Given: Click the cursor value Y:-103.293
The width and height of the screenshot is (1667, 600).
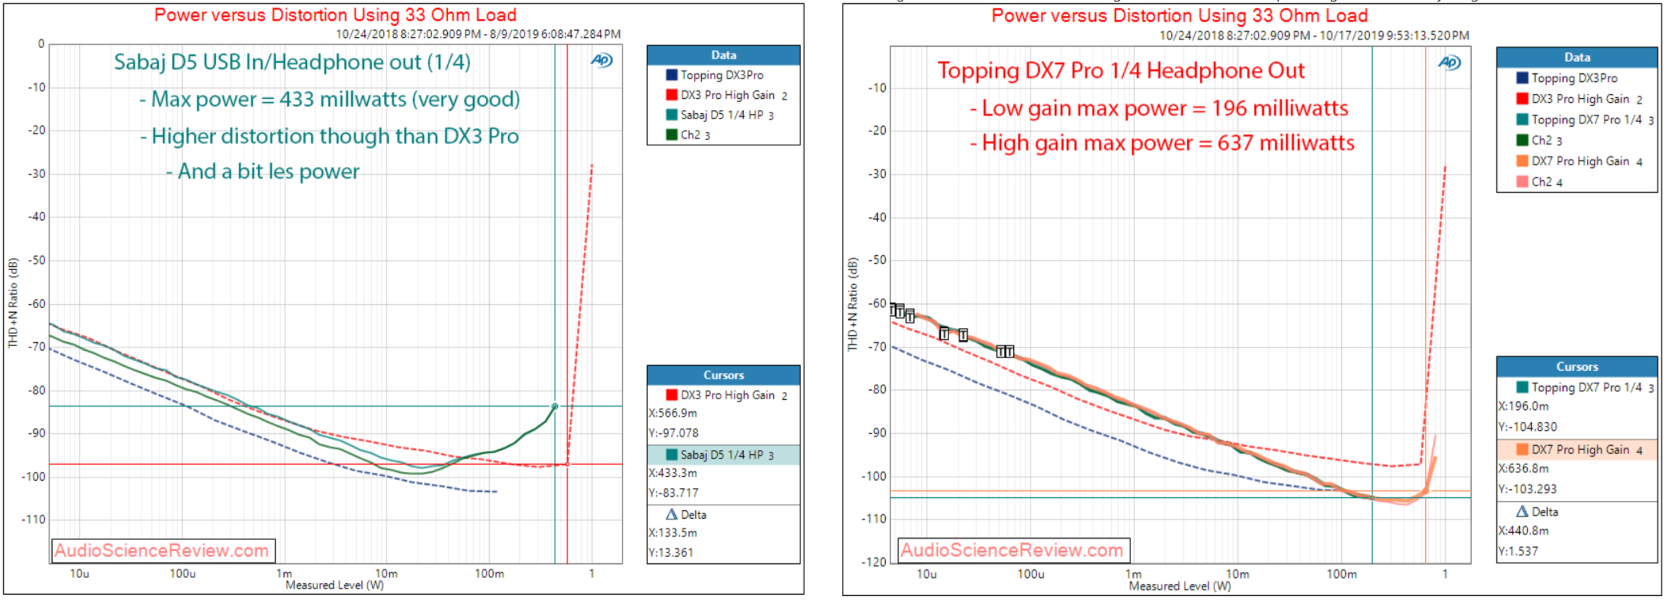Looking at the screenshot, I should [1527, 489].
